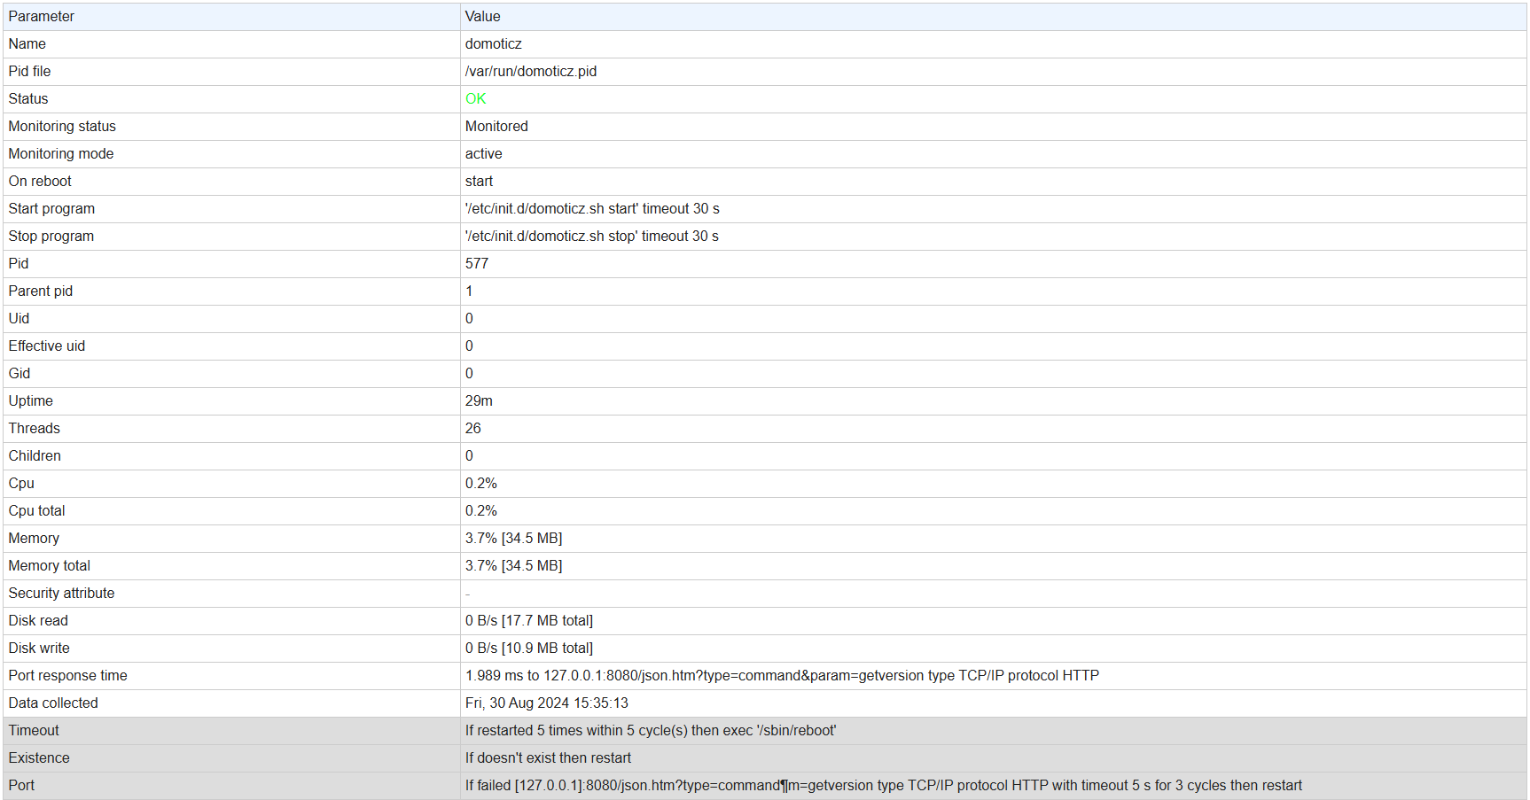Click the 'Gid' label
The width and height of the screenshot is (1530, 800).
pos(20,374)
